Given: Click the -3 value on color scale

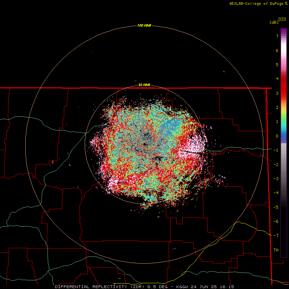Looking at the screenshot, I should click(x=276, y=179).
